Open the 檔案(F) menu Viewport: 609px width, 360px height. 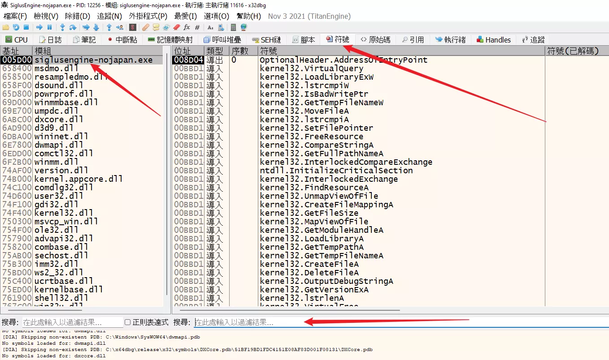click(x=15, y=16)
